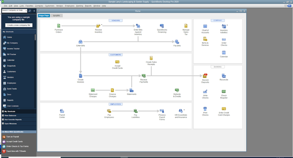Open Enter Credit Card Charges icon
293x158 pixels.
point(224,109)
